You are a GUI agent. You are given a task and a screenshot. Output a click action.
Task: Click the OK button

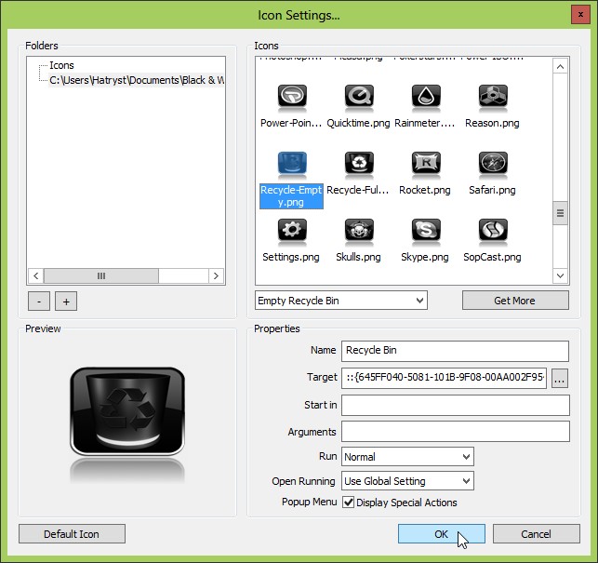(441, 533)
